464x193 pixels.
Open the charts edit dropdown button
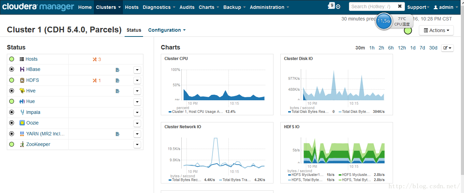pyautogui.click(x=447, y=48)
